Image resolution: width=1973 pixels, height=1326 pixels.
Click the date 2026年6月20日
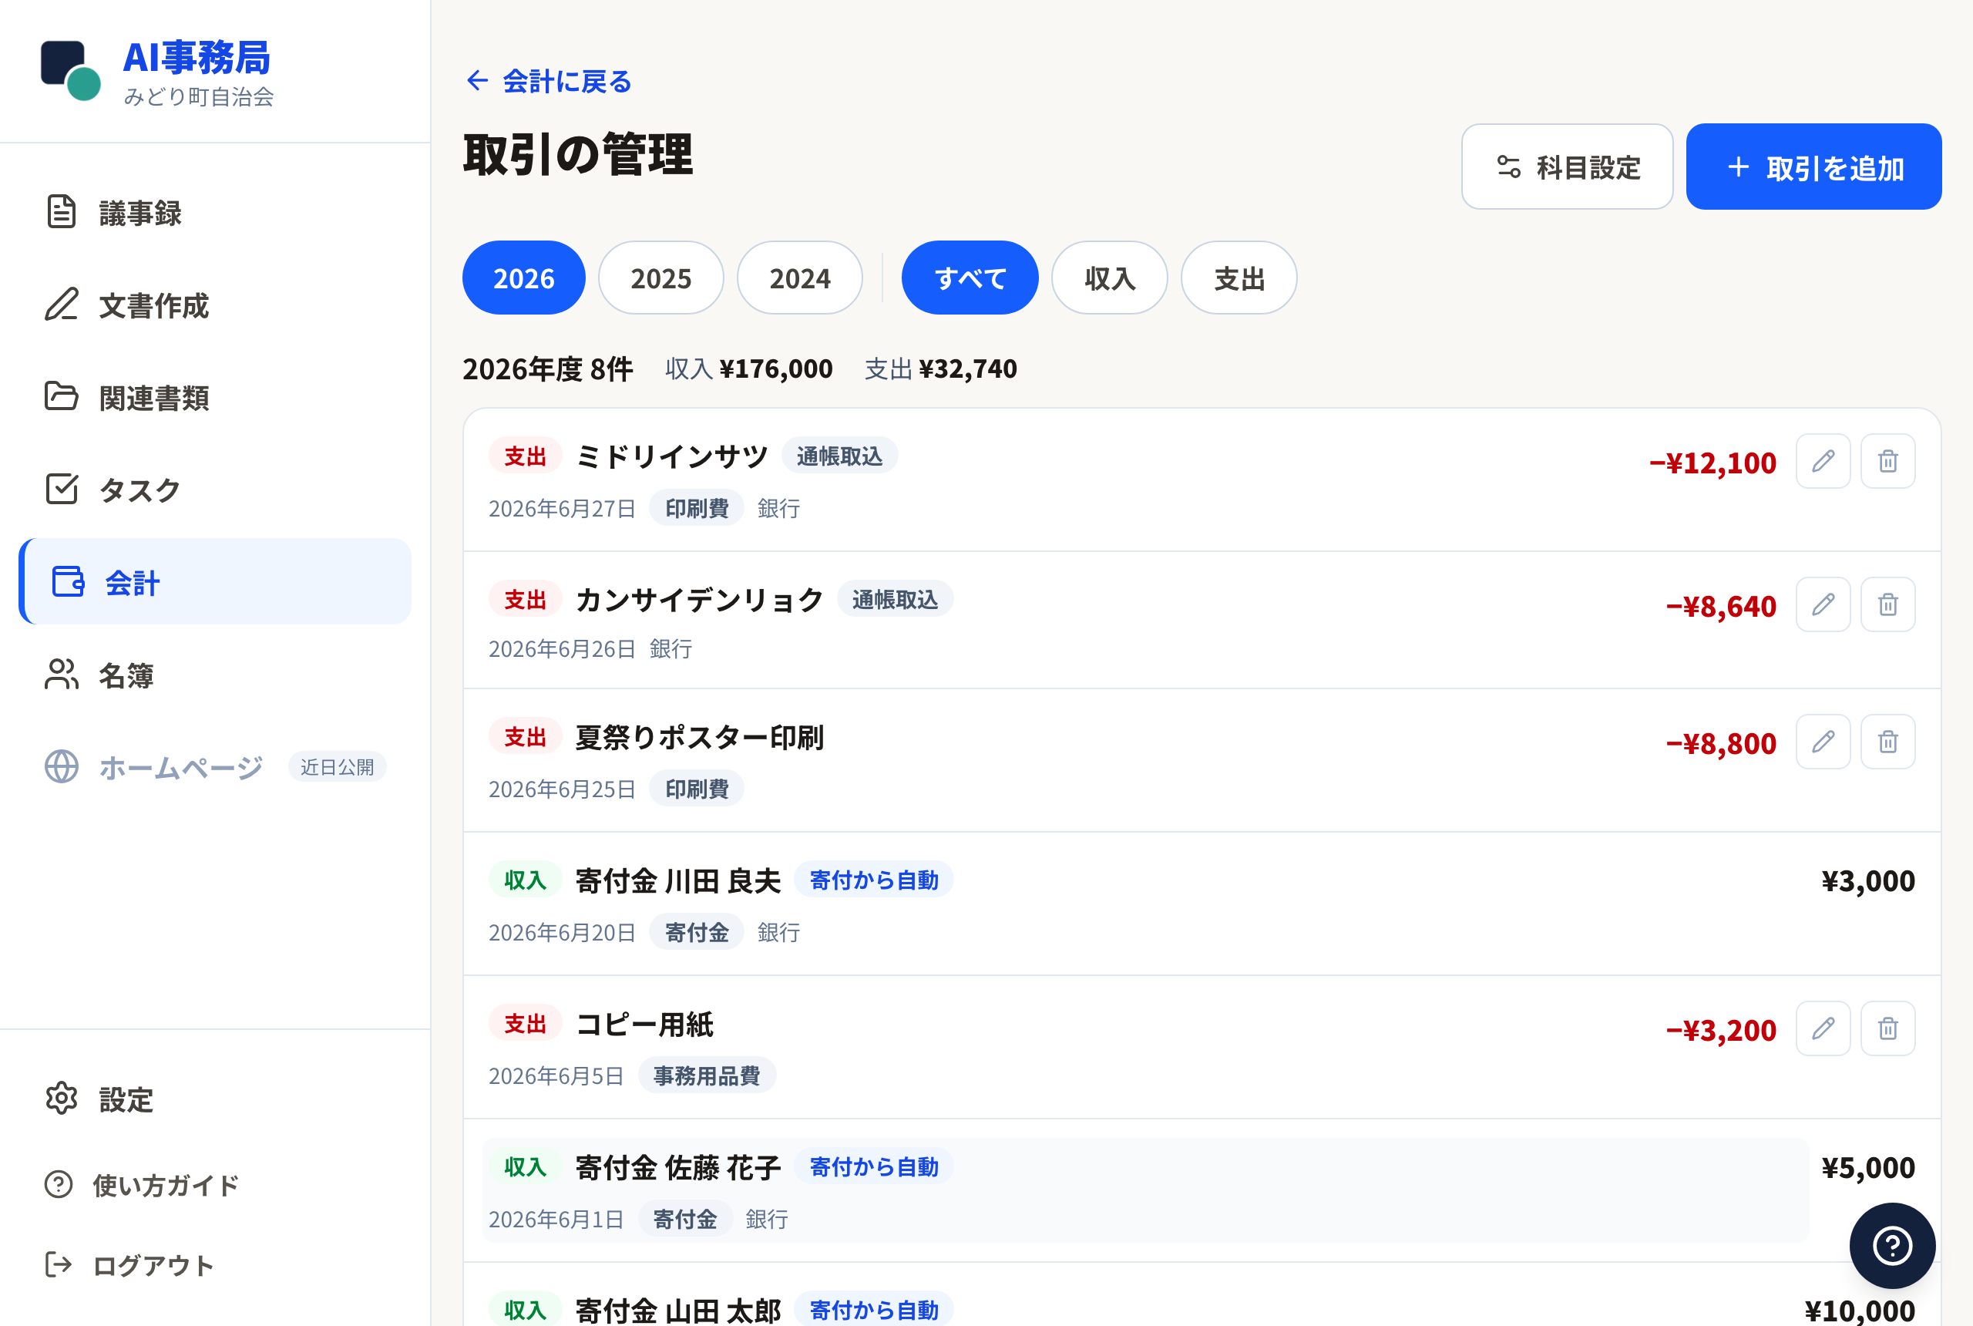[x=561, y=931]
